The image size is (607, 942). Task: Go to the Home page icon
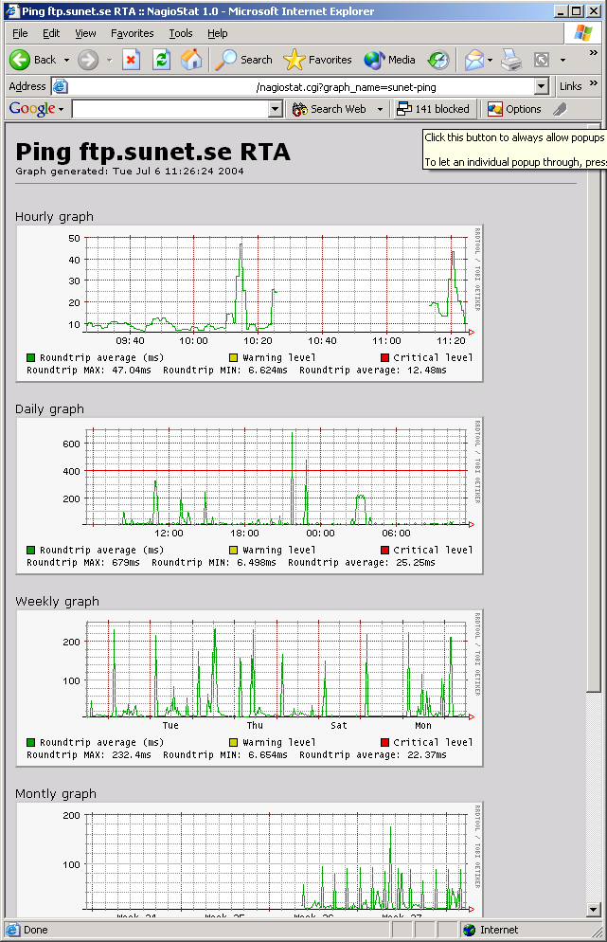[191, 60]
